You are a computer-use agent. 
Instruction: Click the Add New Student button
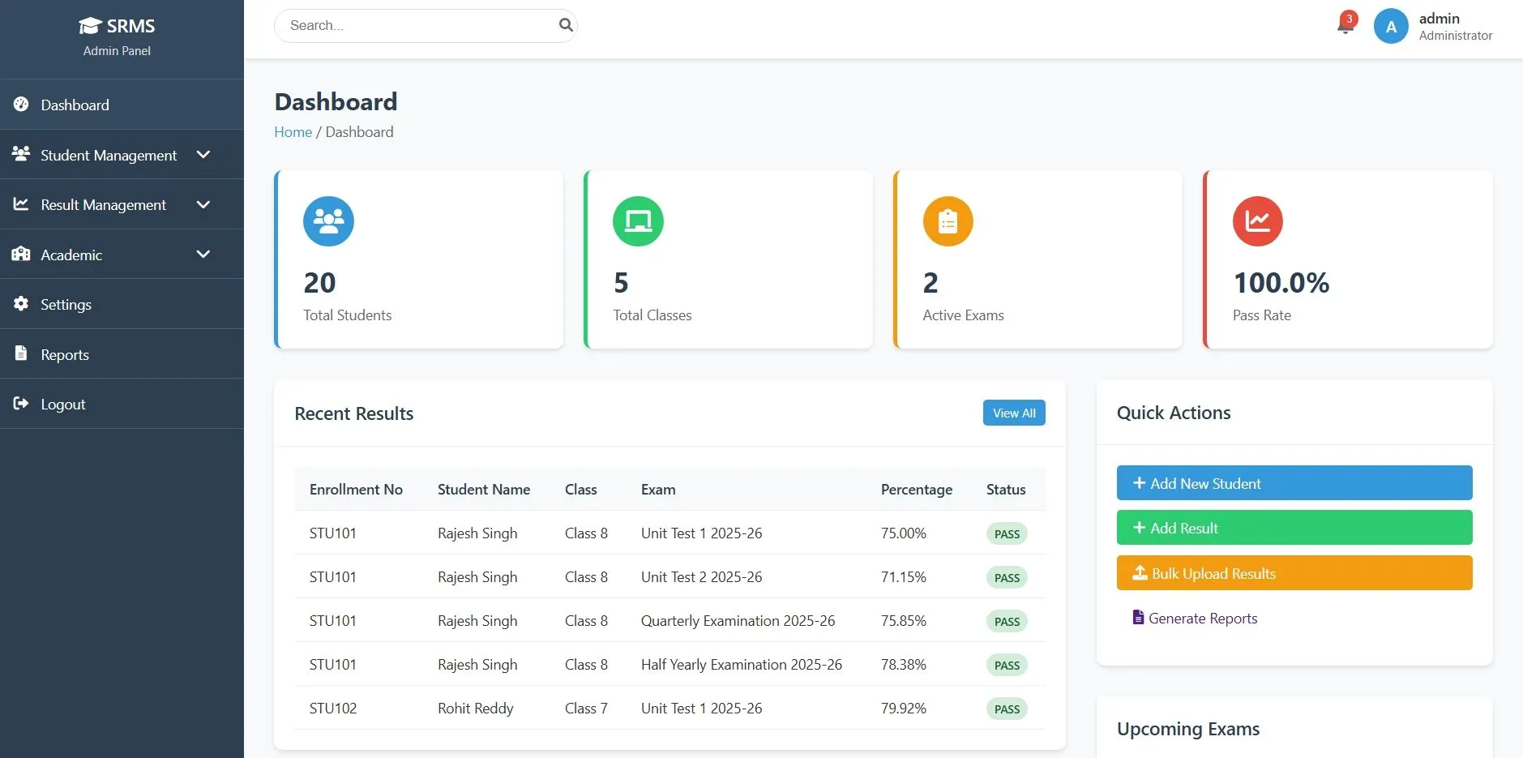1294,482
